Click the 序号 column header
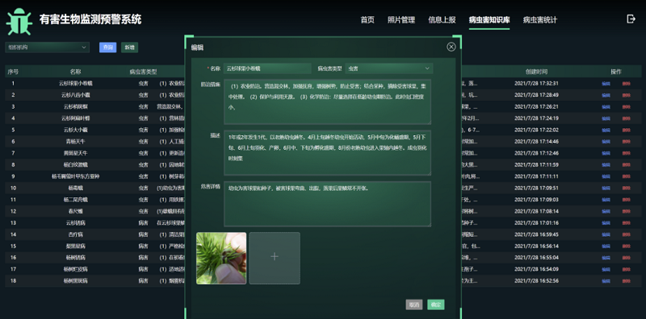This screenshot has height=319, width=646. 13,72
